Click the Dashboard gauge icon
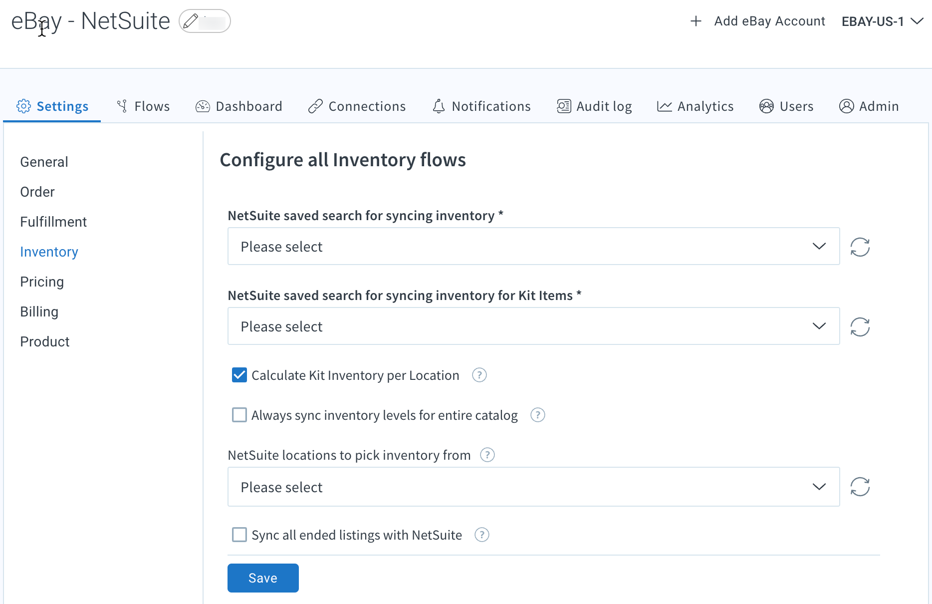The width and height of the screenshot is (932, 604). click(x=203, y=106)
